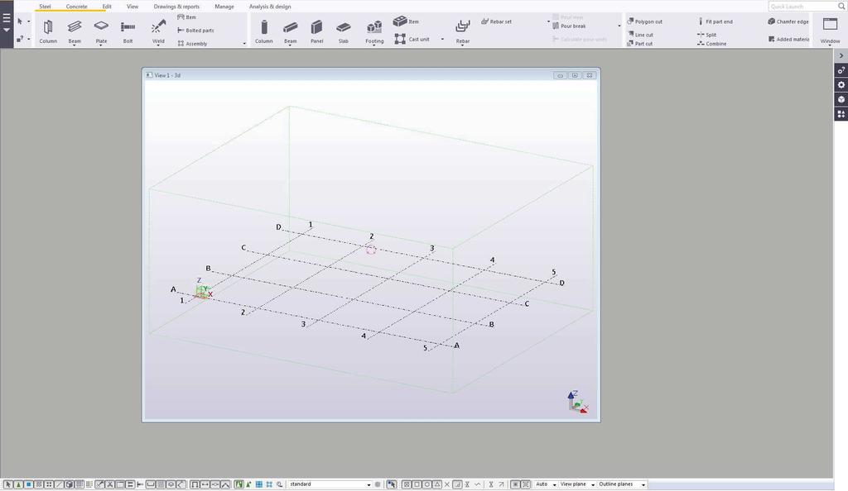848x491 pixels.
Task: Open the 3D cube side pane icon
Action: (x=841, y=99)
